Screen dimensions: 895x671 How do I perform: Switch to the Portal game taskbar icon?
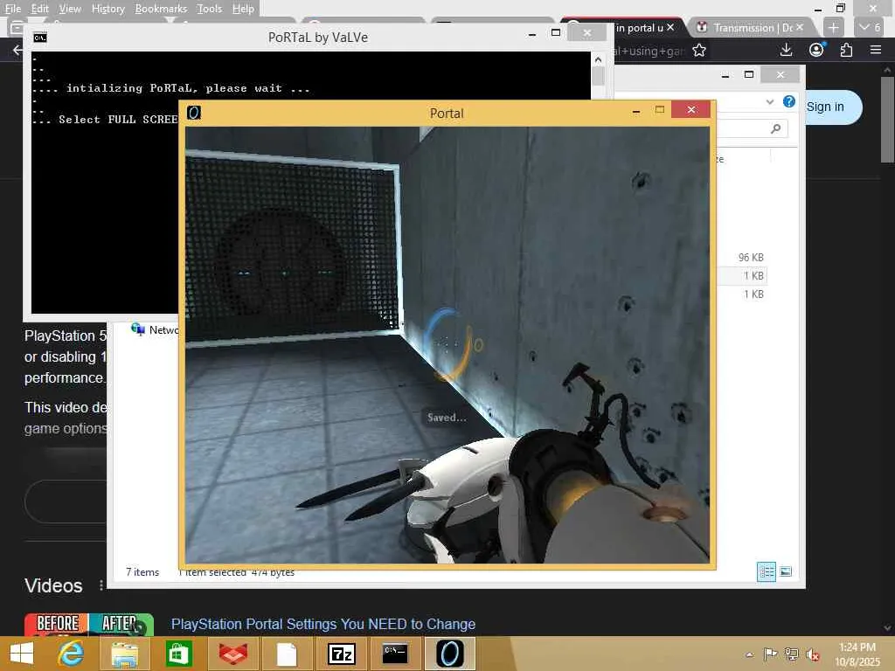(x=450, y=654)
